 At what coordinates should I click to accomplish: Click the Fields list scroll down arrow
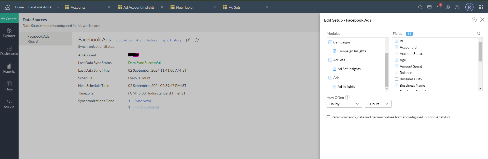[480, 89]
